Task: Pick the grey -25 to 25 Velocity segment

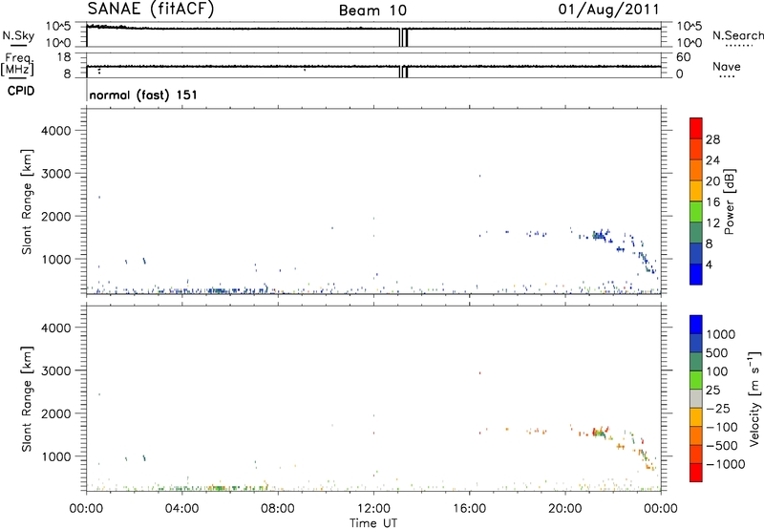Action: pos(696,398)
